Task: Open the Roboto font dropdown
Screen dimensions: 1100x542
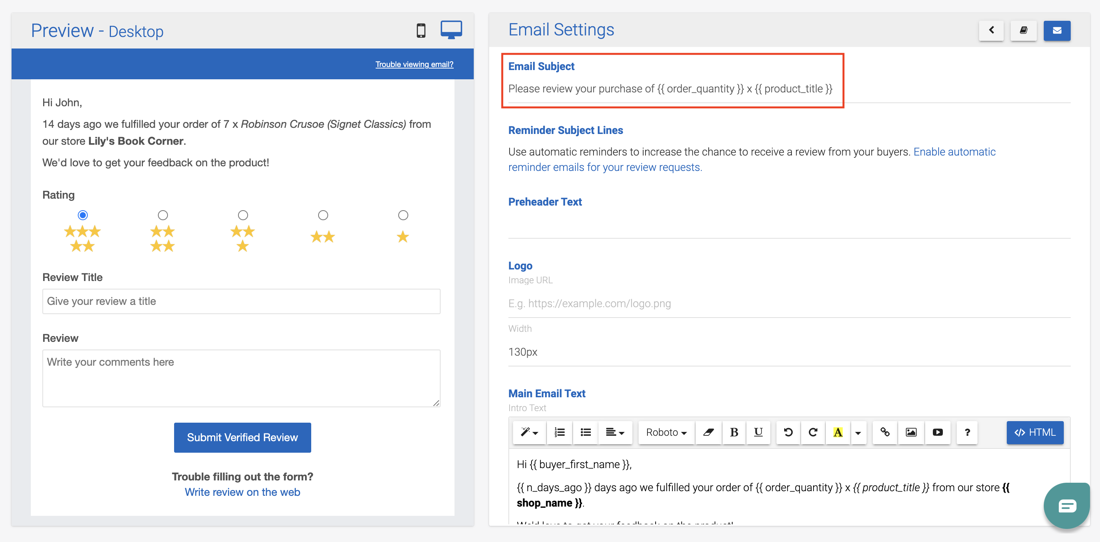Action: click(665, 432)
